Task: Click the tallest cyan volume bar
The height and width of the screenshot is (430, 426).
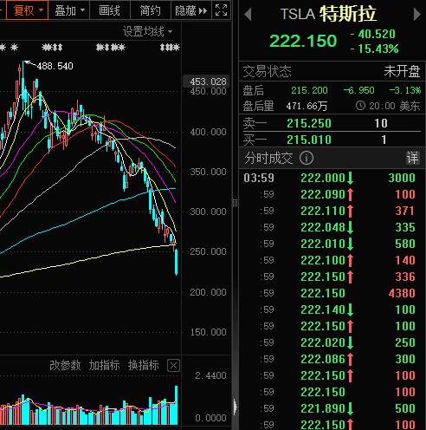Action: pyautogui.click(x=176, y=405)
